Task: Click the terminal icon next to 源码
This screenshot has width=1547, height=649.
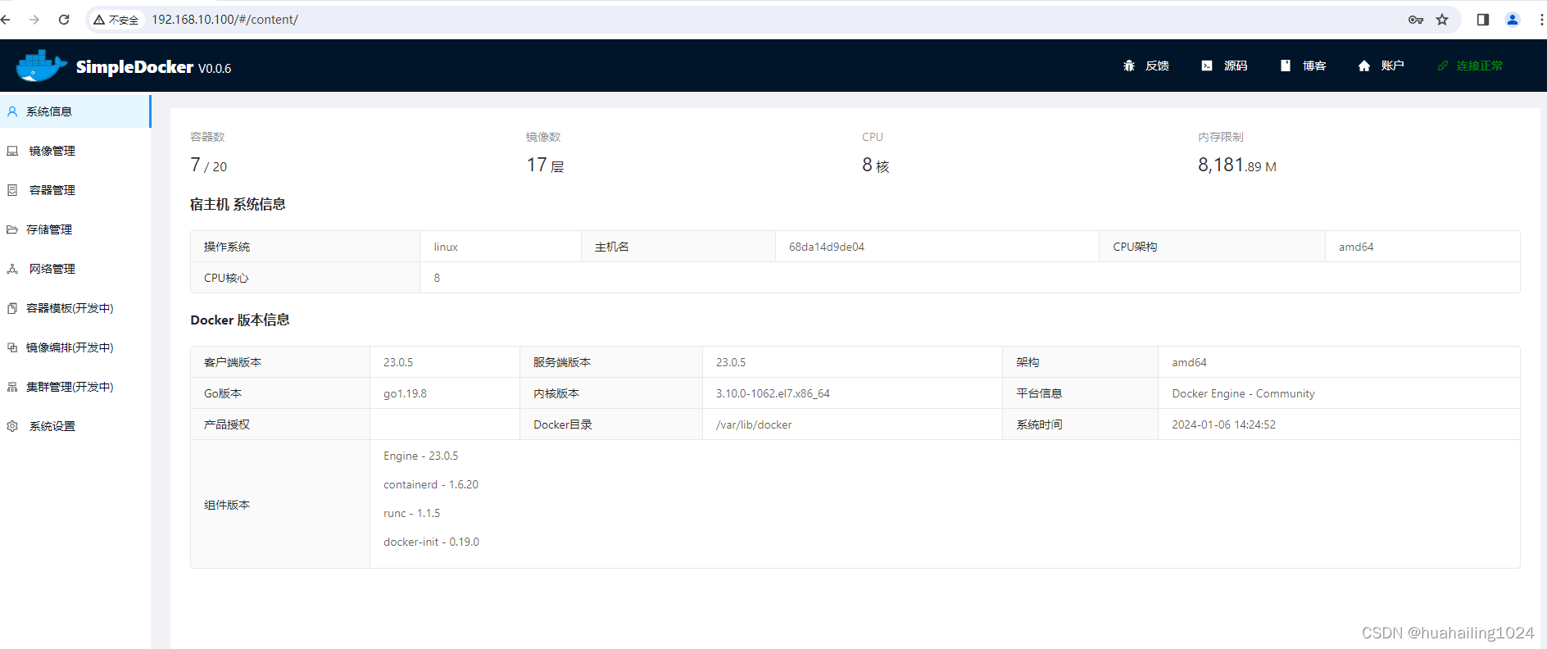Action: tap(1207, 66)
